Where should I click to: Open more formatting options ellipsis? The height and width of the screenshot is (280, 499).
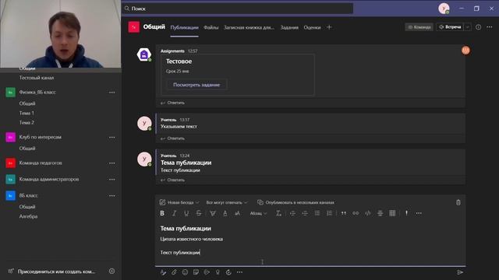(419, 213)
